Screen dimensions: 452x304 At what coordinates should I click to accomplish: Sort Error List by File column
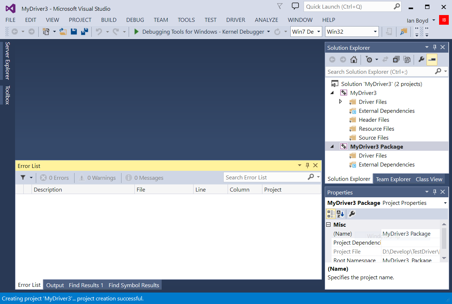[164, 189]
